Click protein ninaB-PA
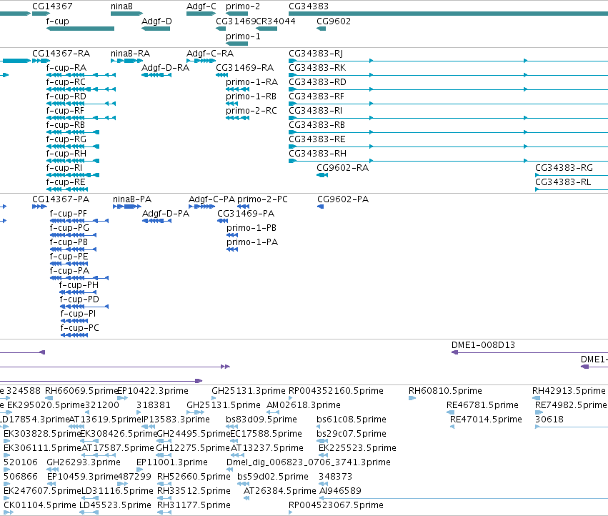The height and width of the screenshot is (516, 608). (132, 199)
